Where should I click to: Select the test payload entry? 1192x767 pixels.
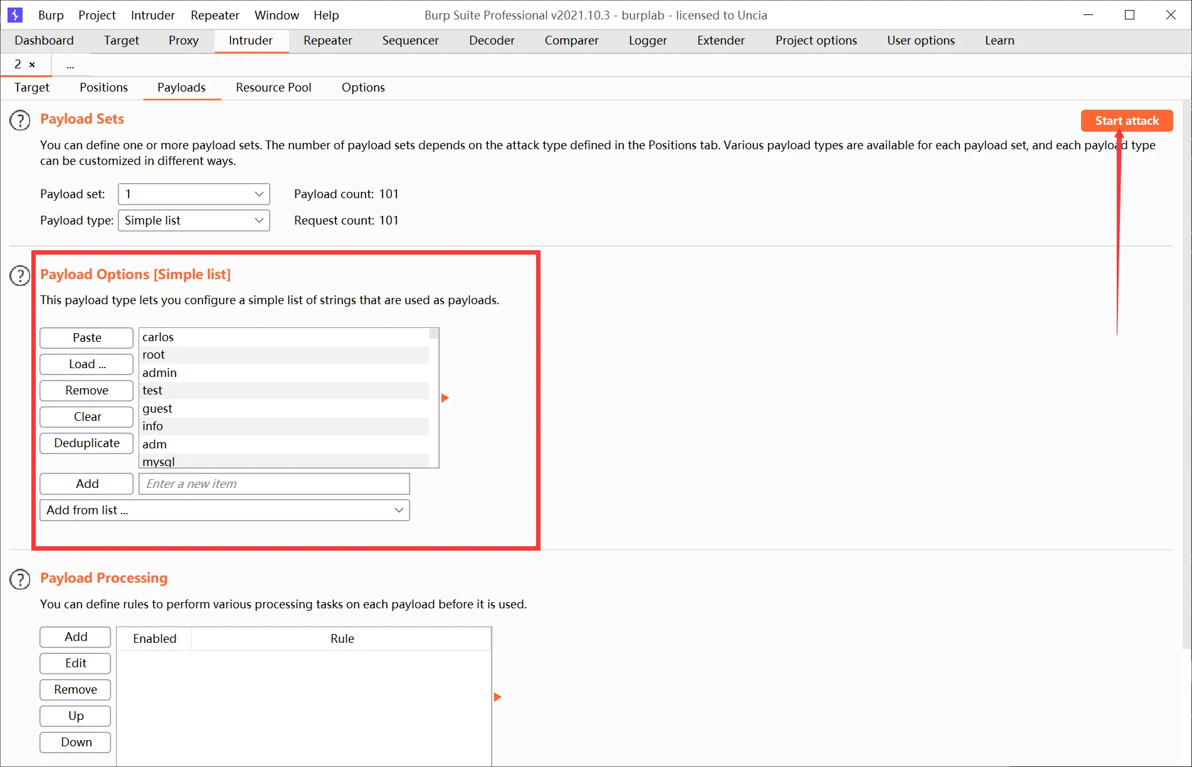pos(284,391)
